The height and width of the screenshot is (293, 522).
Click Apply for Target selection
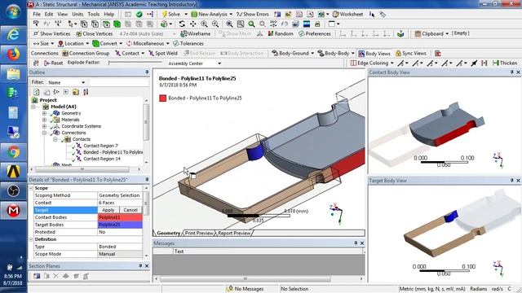point(108,210)
